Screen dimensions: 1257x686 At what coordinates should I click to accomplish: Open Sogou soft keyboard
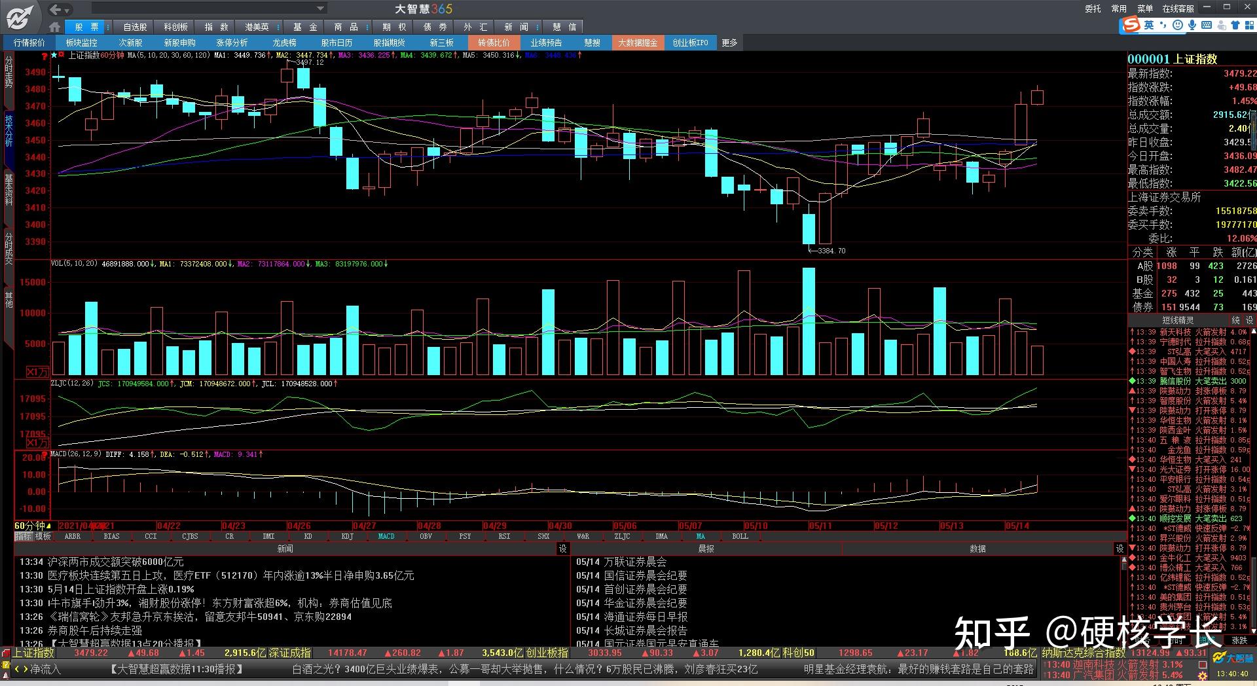[x=1207, y=25]
